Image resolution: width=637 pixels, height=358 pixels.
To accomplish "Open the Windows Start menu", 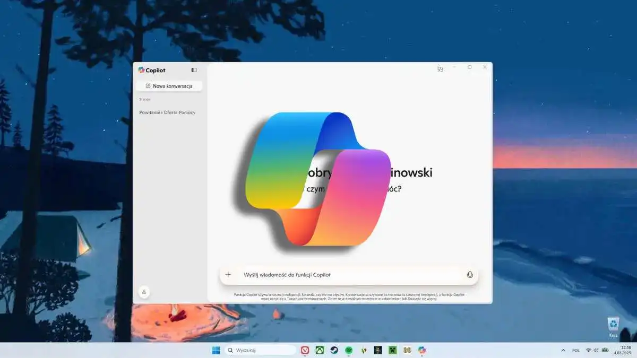I will coord(215,350).
